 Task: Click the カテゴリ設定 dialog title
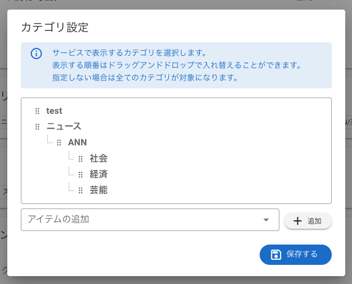point(55,27)
